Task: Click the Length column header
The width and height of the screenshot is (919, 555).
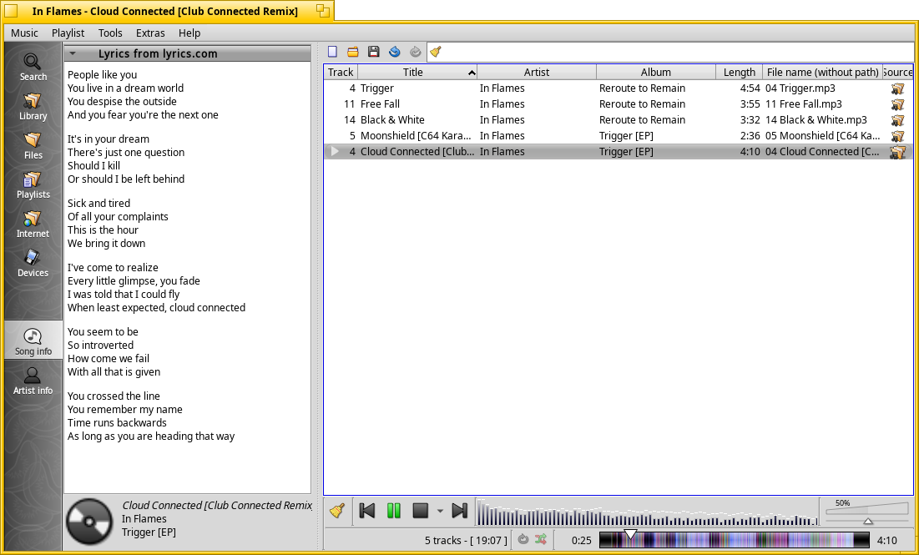Action: tap(739, 72)
